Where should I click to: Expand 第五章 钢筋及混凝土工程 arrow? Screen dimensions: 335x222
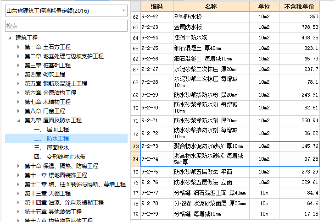click(x=18, y=84)
